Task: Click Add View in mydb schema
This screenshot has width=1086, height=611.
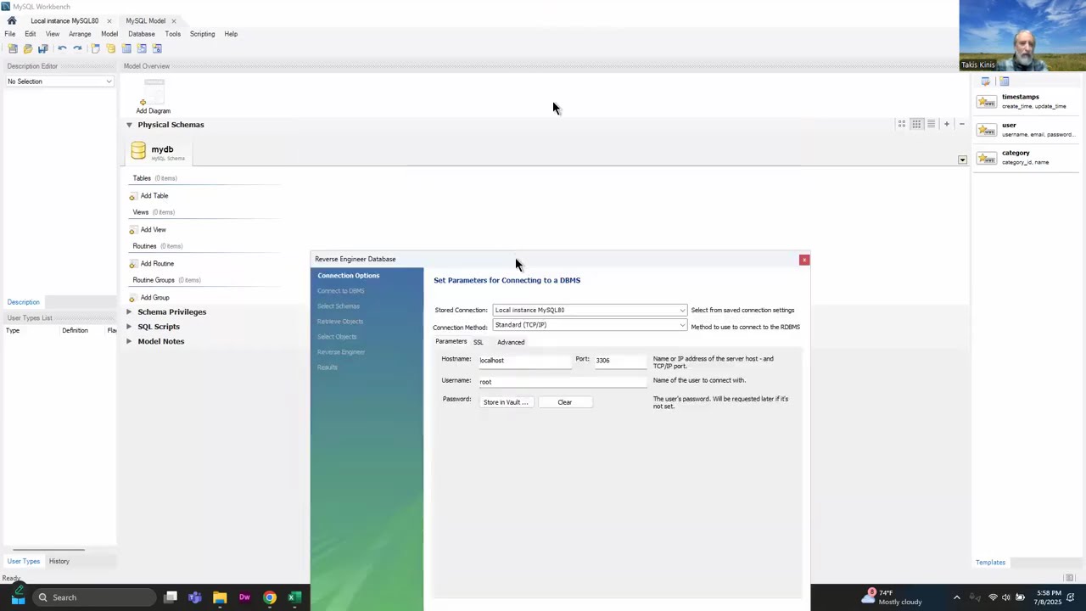Action: [x=154, y=230]
